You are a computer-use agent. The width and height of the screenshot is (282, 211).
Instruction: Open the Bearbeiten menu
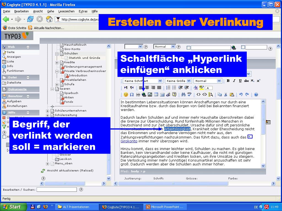click(x=21, y=11)
